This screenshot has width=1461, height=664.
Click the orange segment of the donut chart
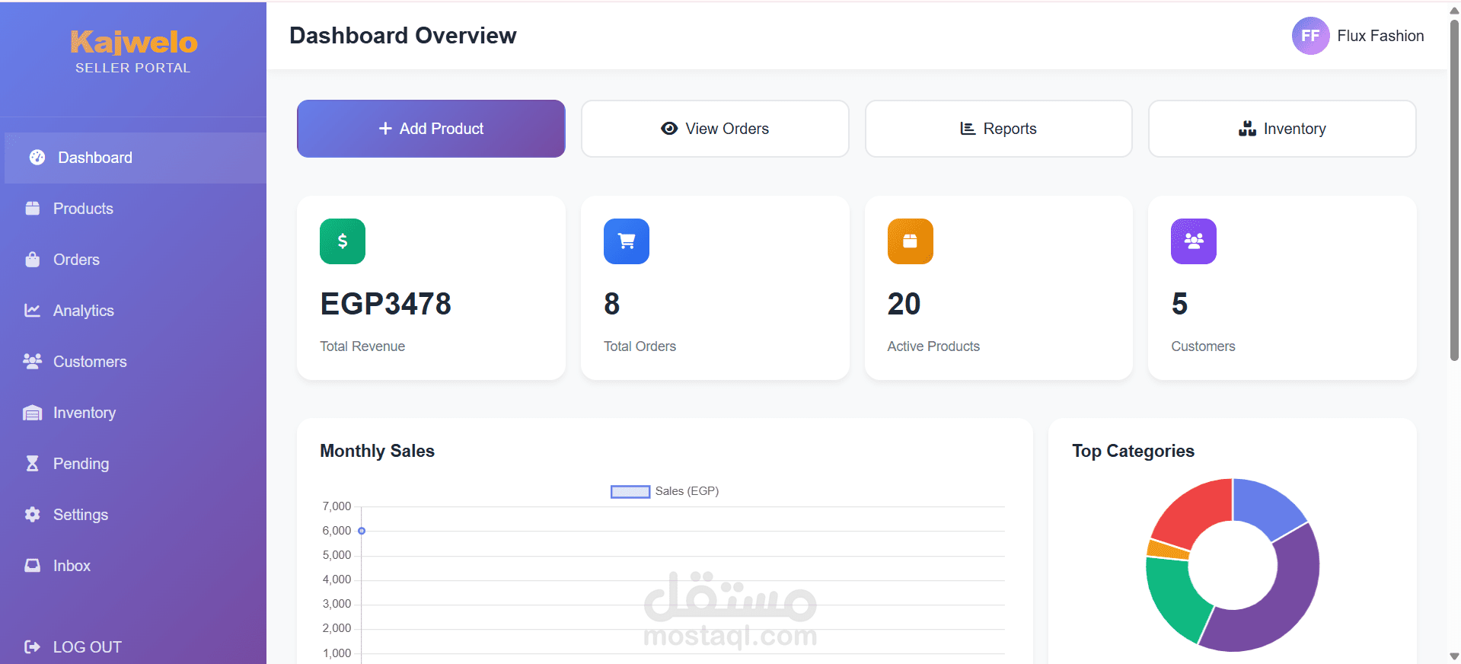click(1167, 550)
